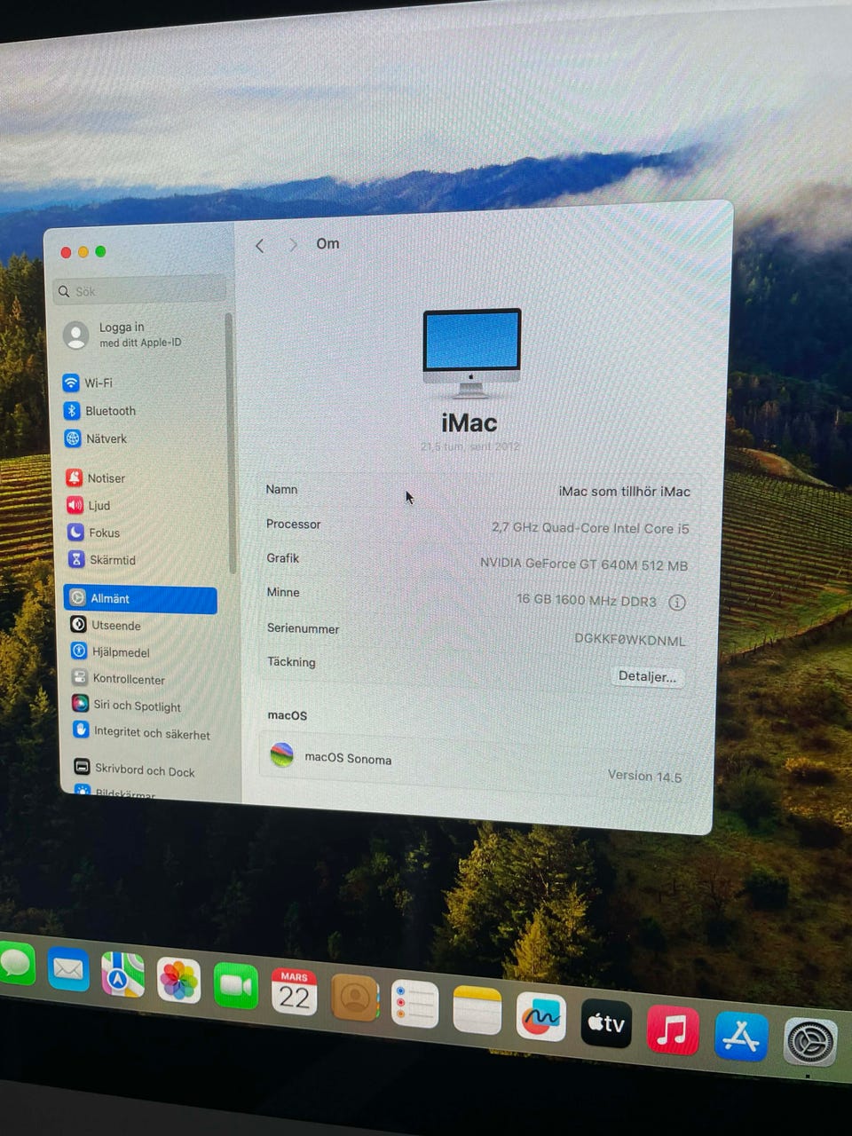This screenshot has width=852, height=1136.
Task: Click the sidebar scrollbar
Action: pos(230,442)
